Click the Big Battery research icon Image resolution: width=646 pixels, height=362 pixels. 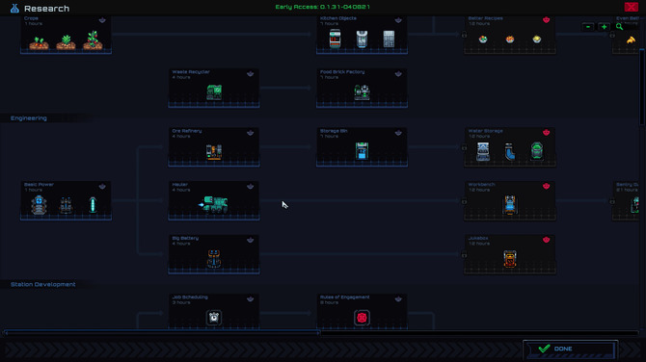tap(214, 258)
